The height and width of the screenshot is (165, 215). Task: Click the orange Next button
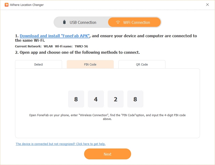[x=108, y=154]
